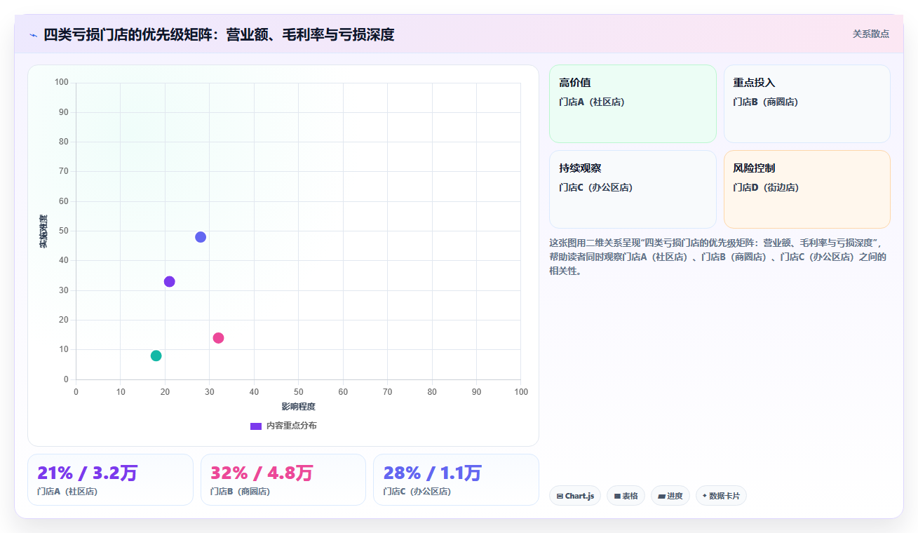
Task: Open the 持续观察 门店C card
Action: coord(633,189)
